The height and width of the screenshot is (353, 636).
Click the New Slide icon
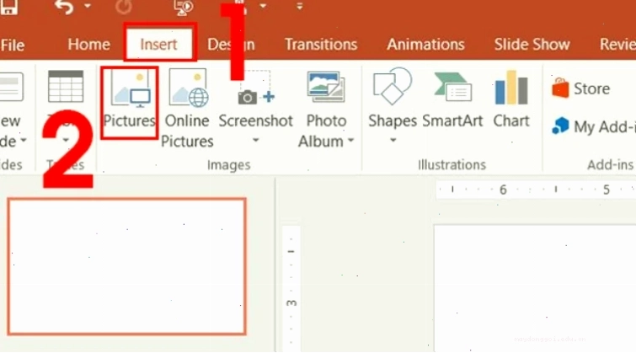(11, 87)
